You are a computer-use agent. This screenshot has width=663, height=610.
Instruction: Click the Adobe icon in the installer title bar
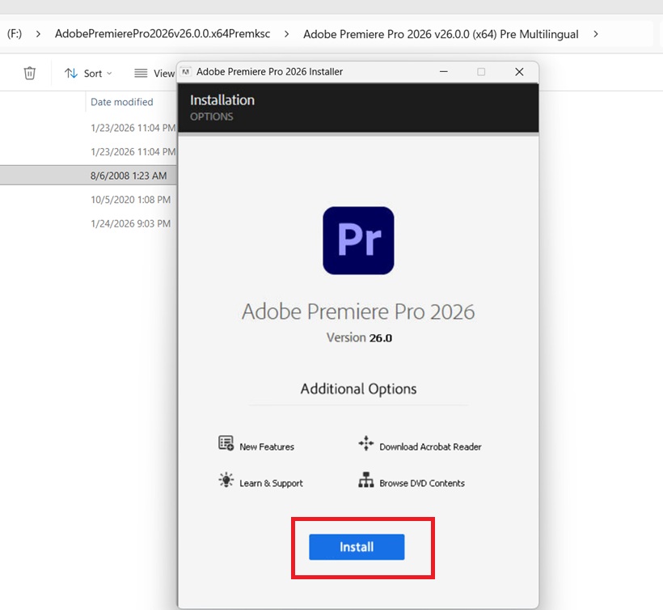187,72
